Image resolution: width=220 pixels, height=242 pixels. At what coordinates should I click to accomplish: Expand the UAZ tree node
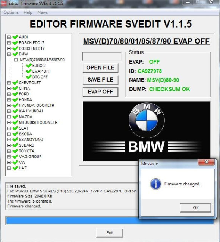[x=9, y=168]
